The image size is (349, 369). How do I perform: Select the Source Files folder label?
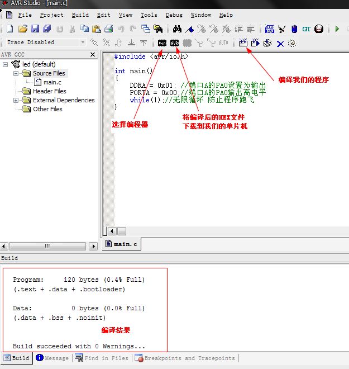(x=49, y=73)
